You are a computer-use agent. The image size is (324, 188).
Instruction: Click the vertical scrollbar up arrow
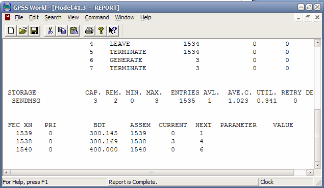point(317,43)
